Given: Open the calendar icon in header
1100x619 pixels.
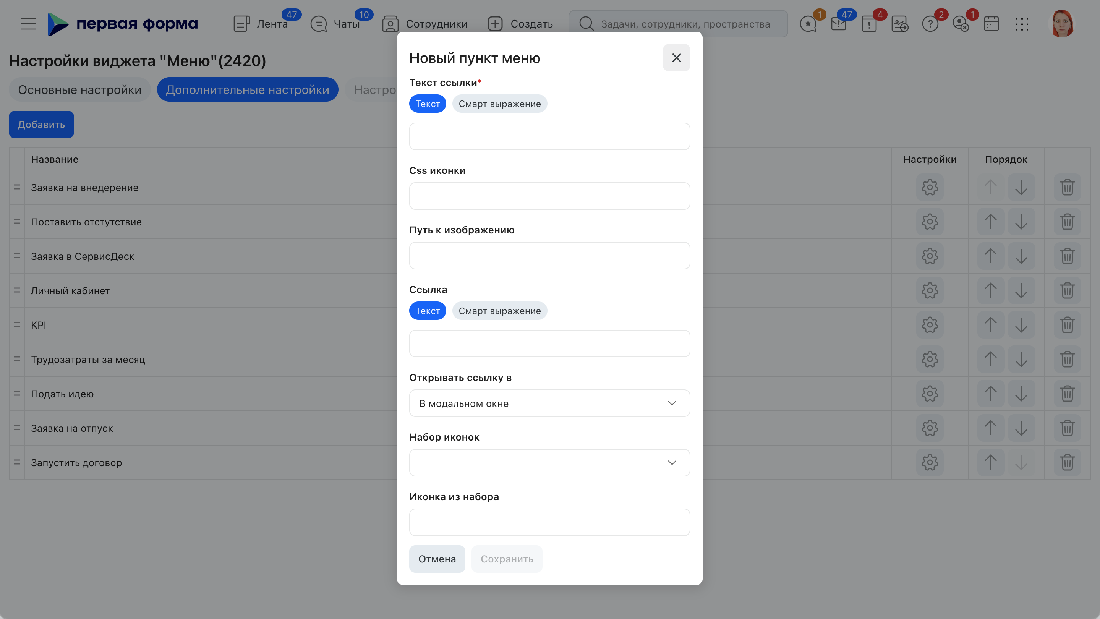Looking at the screenshot, I should coord(991,24).
